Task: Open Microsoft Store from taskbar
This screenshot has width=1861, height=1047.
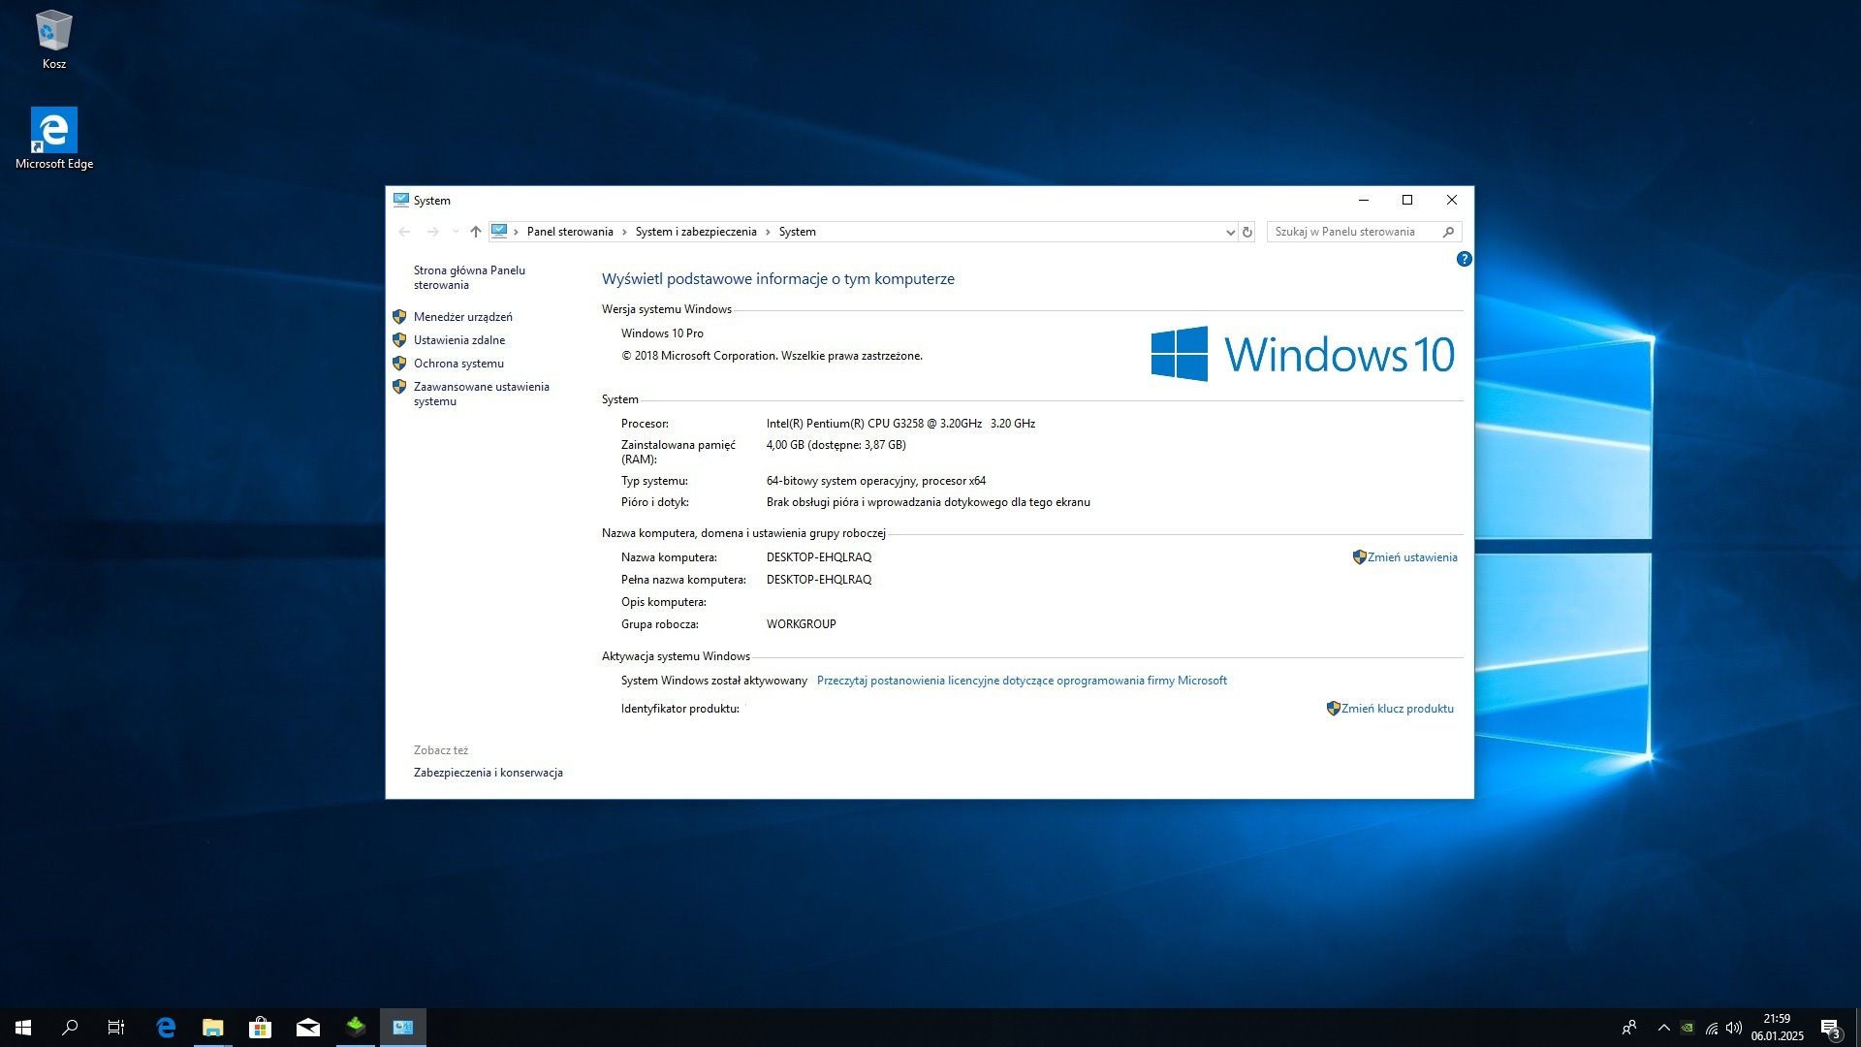Action: point(260,1028)
